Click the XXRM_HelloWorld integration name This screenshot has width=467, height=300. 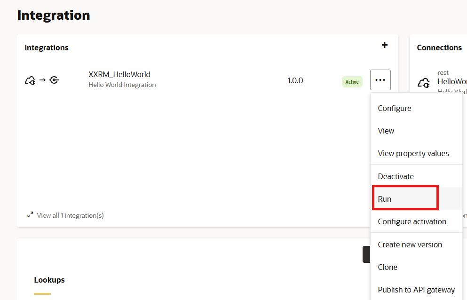point(119,74)
